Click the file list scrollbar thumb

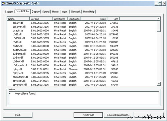[x=159, y=26]
